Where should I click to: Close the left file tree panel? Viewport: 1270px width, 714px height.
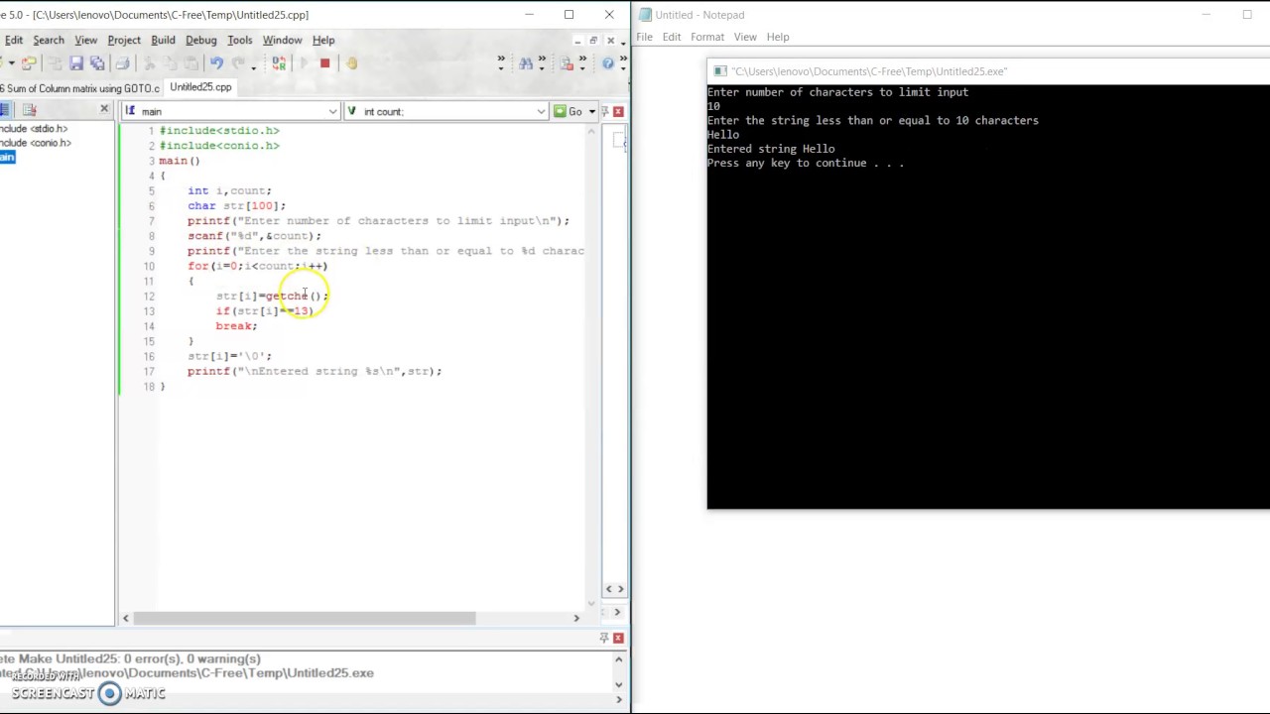[104, 109]
